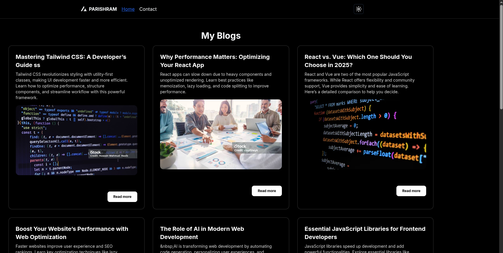
Task: Open the Tailwind CSS code screenshot thumbnail
Action: tap(77, 140)
